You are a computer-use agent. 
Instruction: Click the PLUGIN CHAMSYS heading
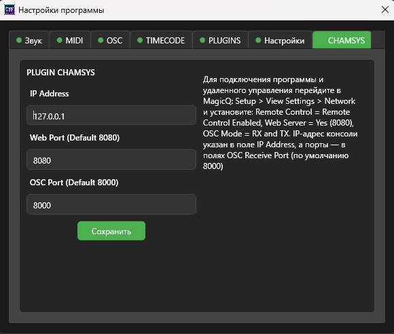click(61, 73)
